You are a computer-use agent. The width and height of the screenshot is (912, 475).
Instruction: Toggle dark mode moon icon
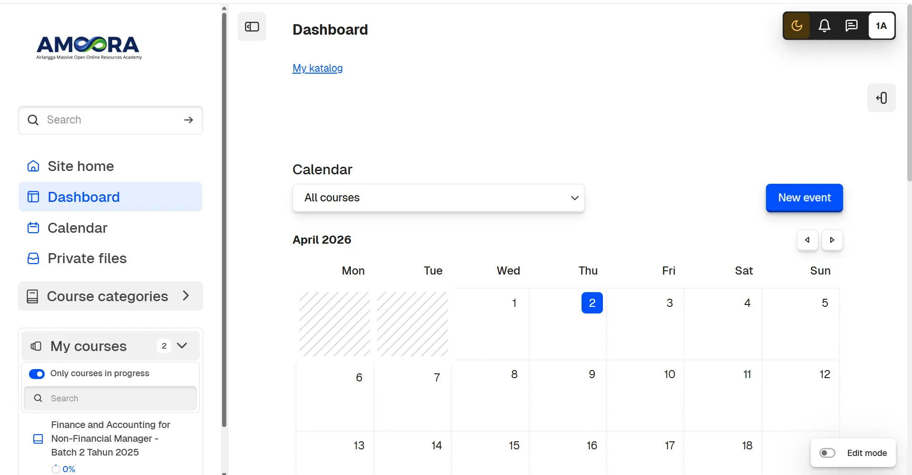pyautogui.click(x=797, y=26)
